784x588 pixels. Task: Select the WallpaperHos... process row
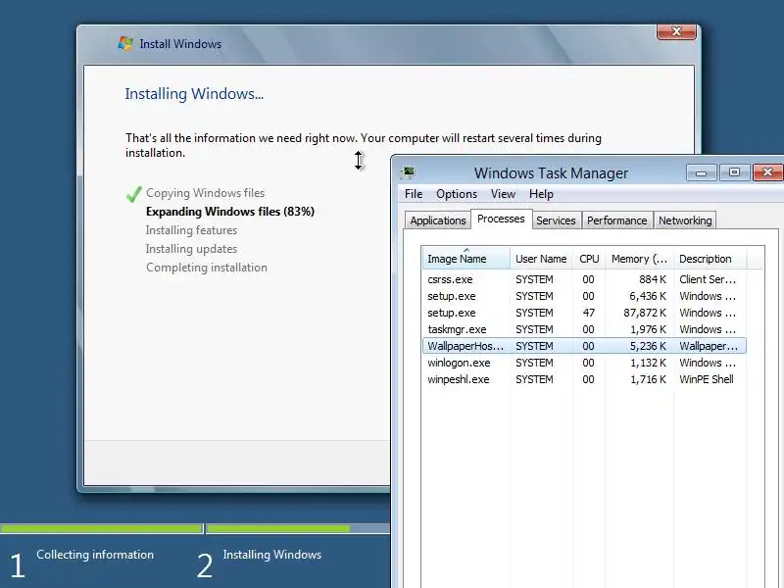point(584,346)
